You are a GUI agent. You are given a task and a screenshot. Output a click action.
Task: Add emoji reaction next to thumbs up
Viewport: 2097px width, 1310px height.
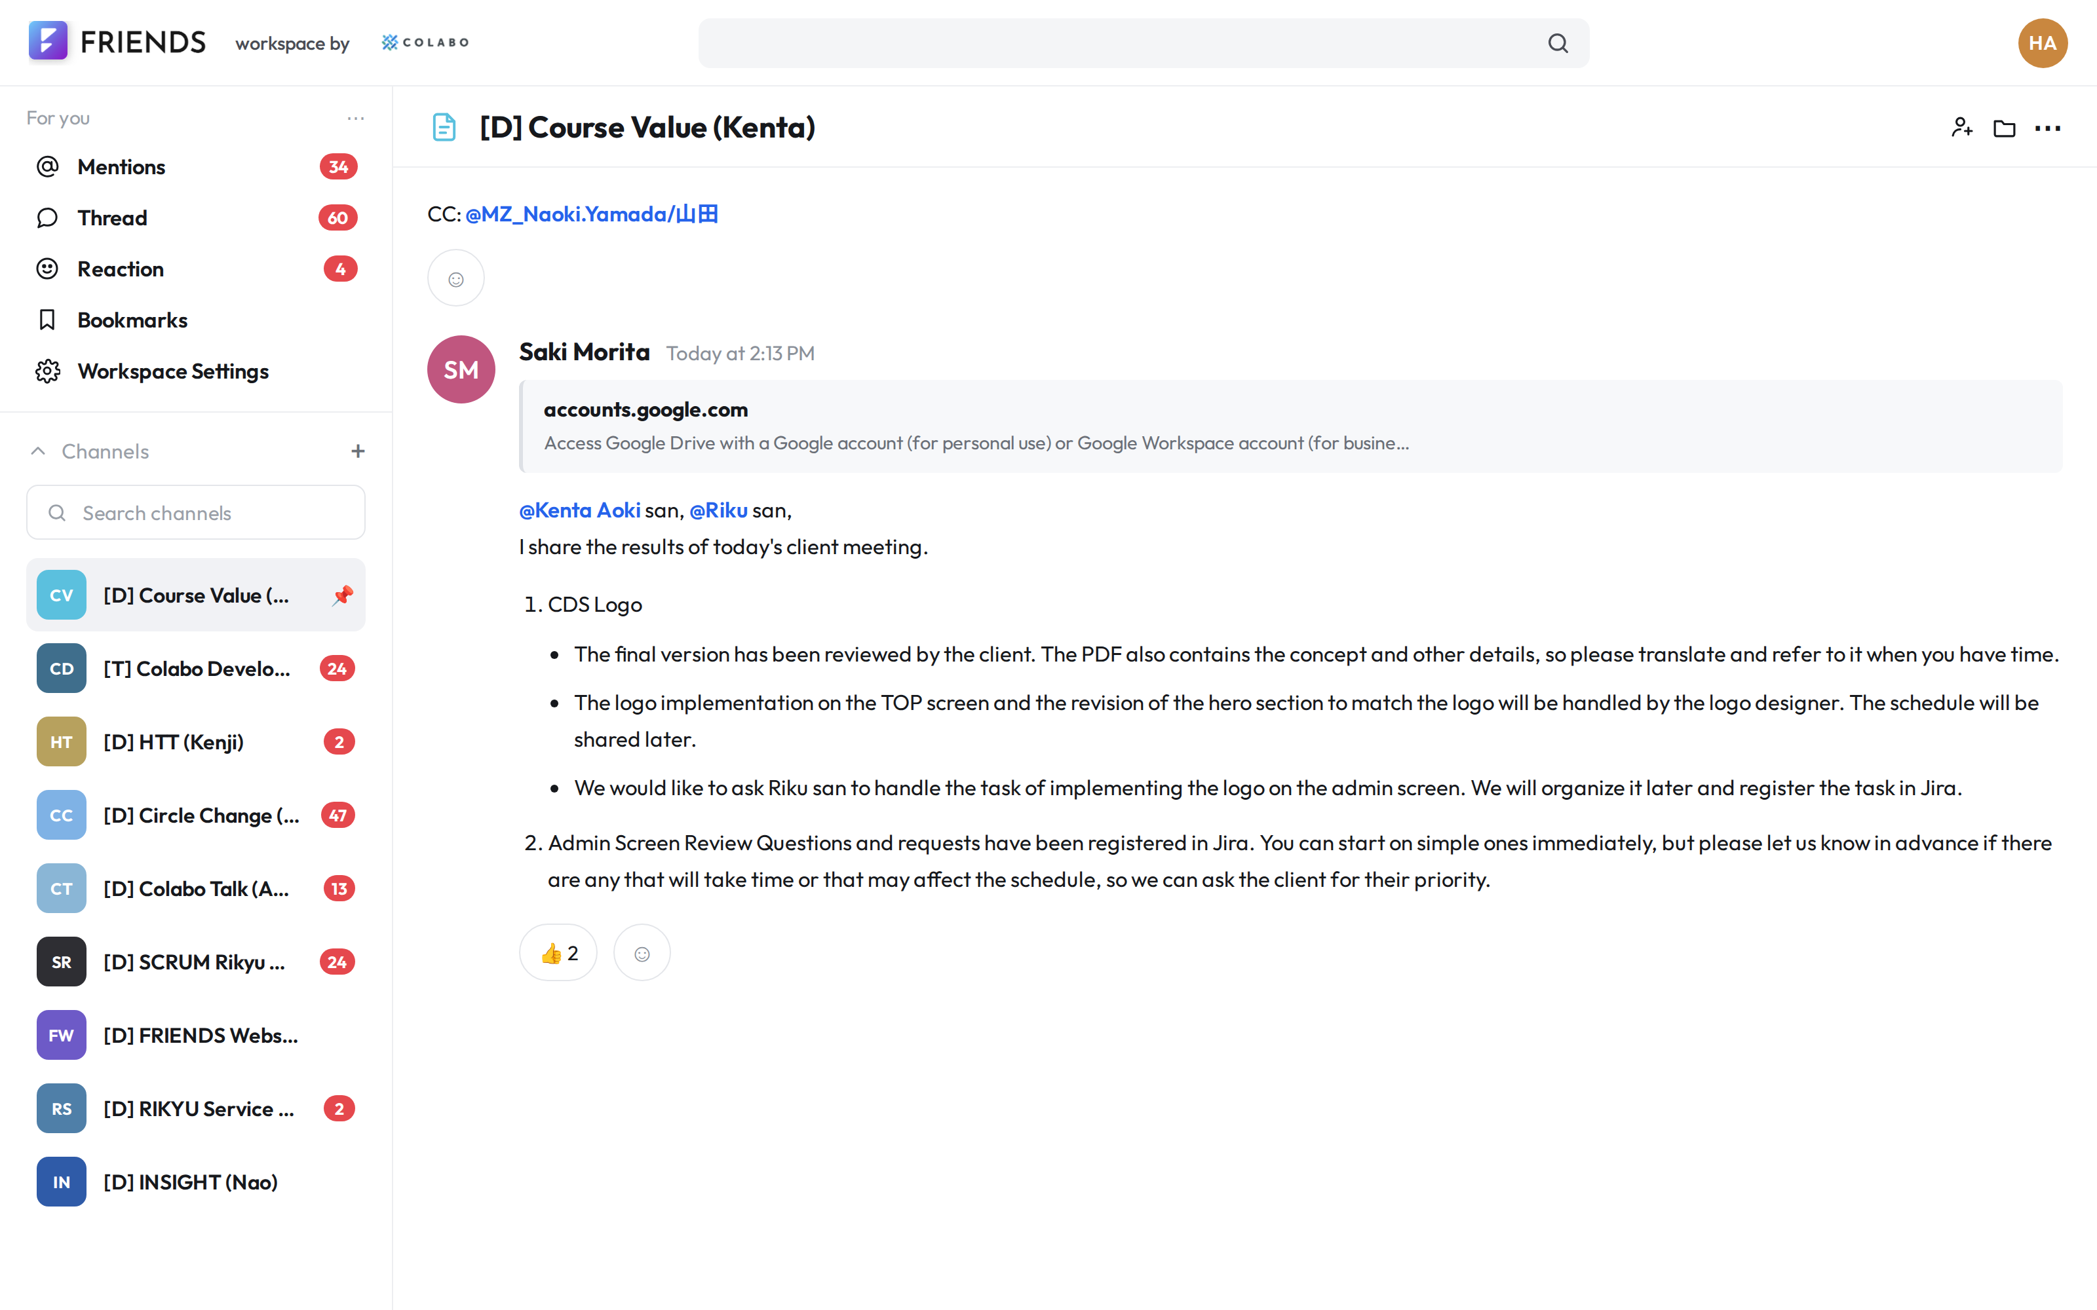[x=642, y=953]
